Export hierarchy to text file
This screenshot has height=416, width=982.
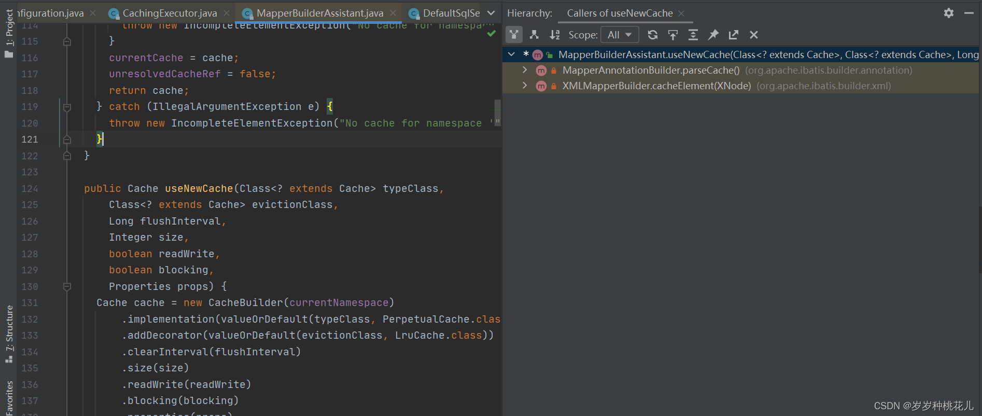[734, 35]
